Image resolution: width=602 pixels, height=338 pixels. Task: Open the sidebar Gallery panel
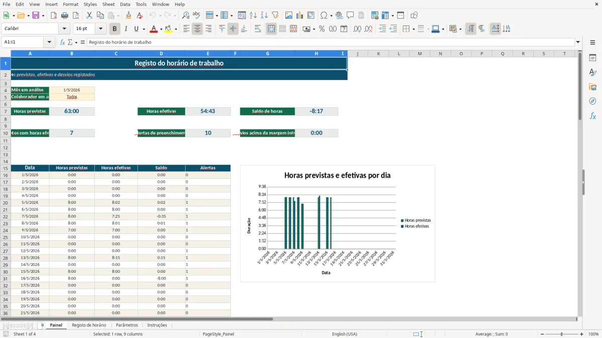click(592, 87)
